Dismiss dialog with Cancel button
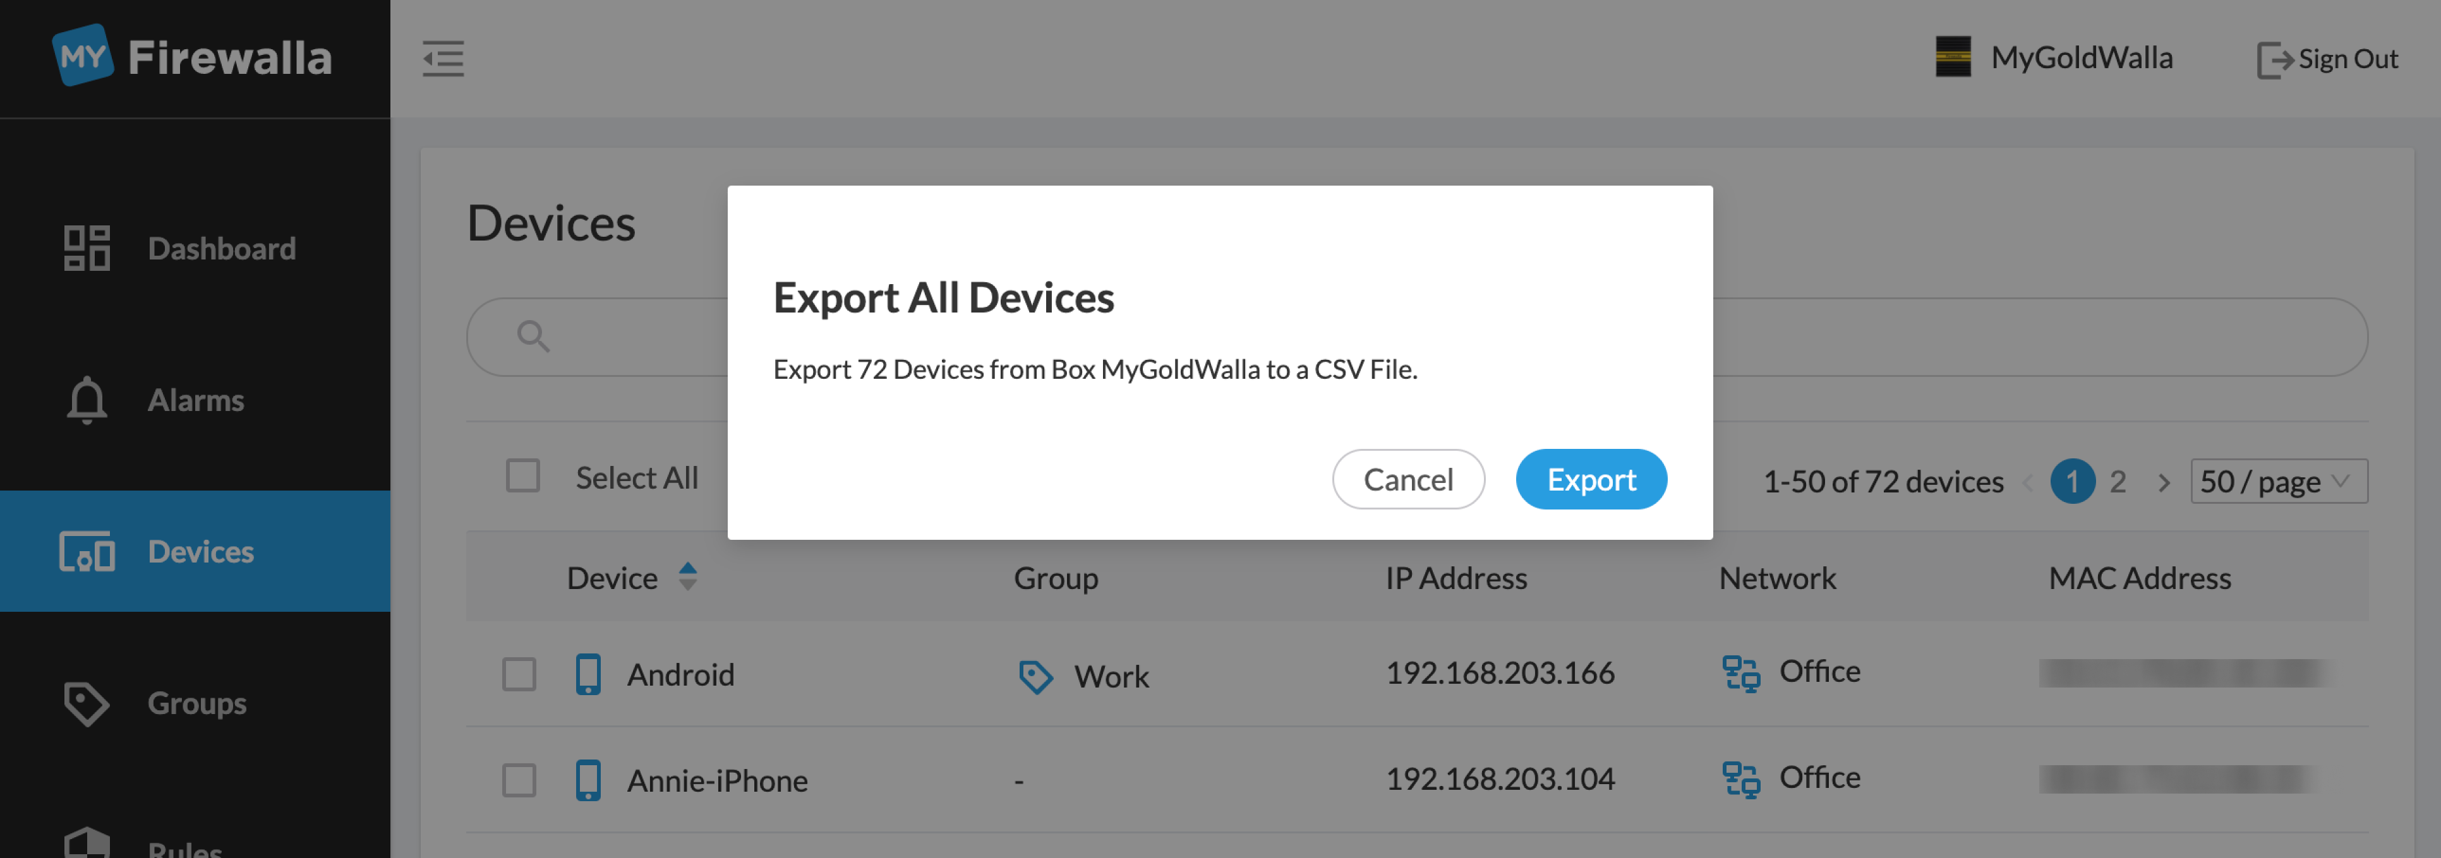This screenshot has height=858, width=2441. pos(1408,479)
